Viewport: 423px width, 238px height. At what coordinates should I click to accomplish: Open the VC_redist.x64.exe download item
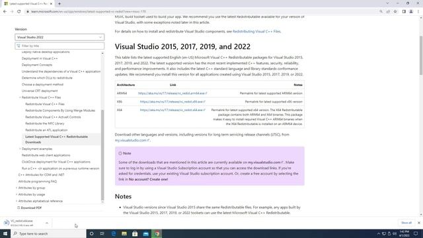coord(22,223)
